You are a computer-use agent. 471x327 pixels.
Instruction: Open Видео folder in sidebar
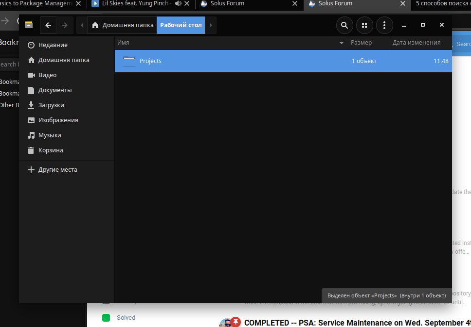click(47, 75)
